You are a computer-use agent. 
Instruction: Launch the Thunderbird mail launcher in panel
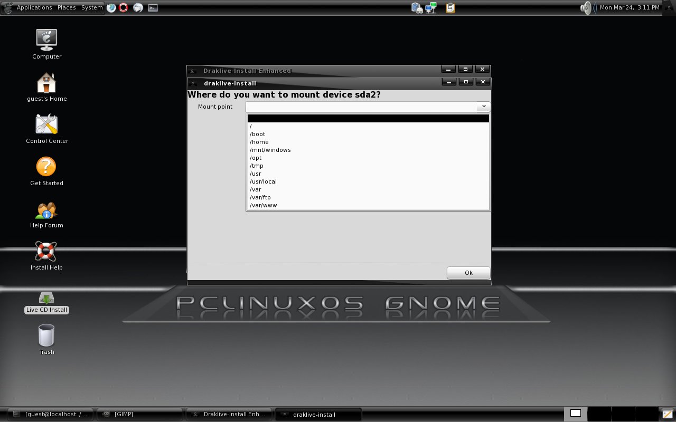[138, 7]
